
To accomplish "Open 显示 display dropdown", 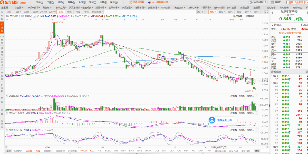I will click(248, 12).
